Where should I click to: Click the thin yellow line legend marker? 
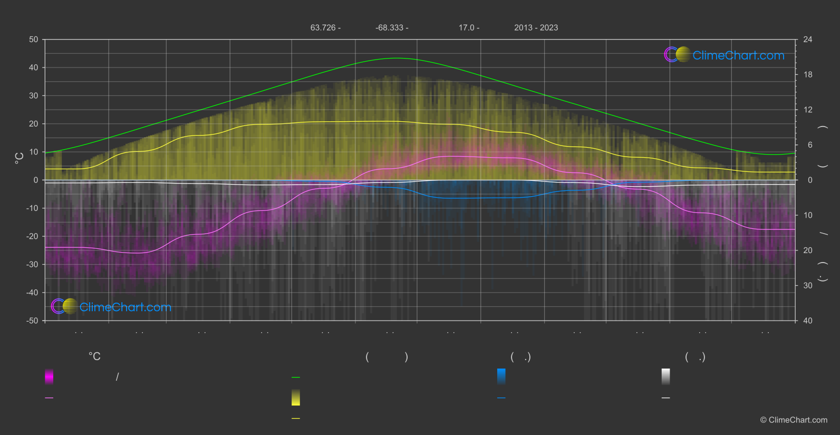point(296,419)
